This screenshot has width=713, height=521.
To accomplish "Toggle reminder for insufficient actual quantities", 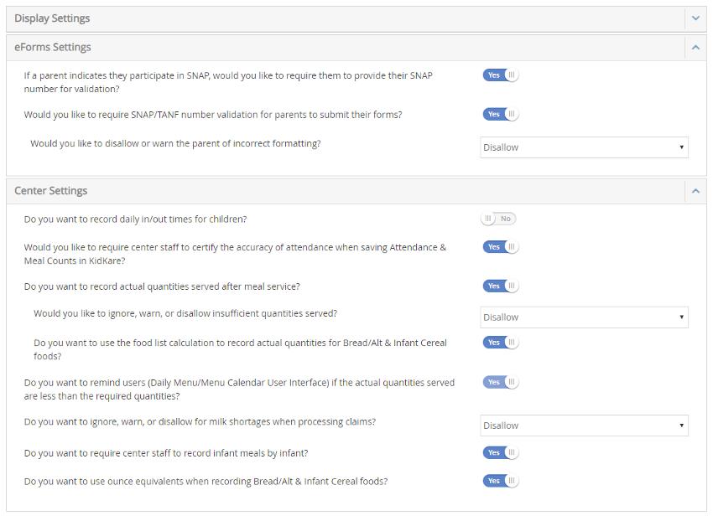I will pos(501,383).
